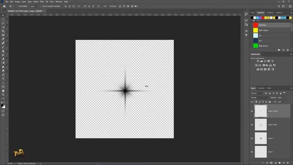Switch to the Paths tab
293x165 pixels.
269,88
